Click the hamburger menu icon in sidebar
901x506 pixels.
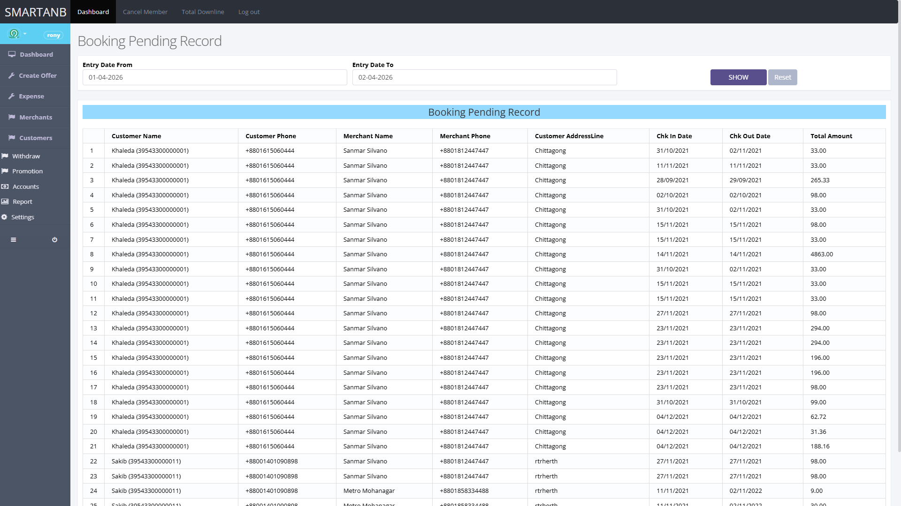pyautogui.click(x=13, y=240)
